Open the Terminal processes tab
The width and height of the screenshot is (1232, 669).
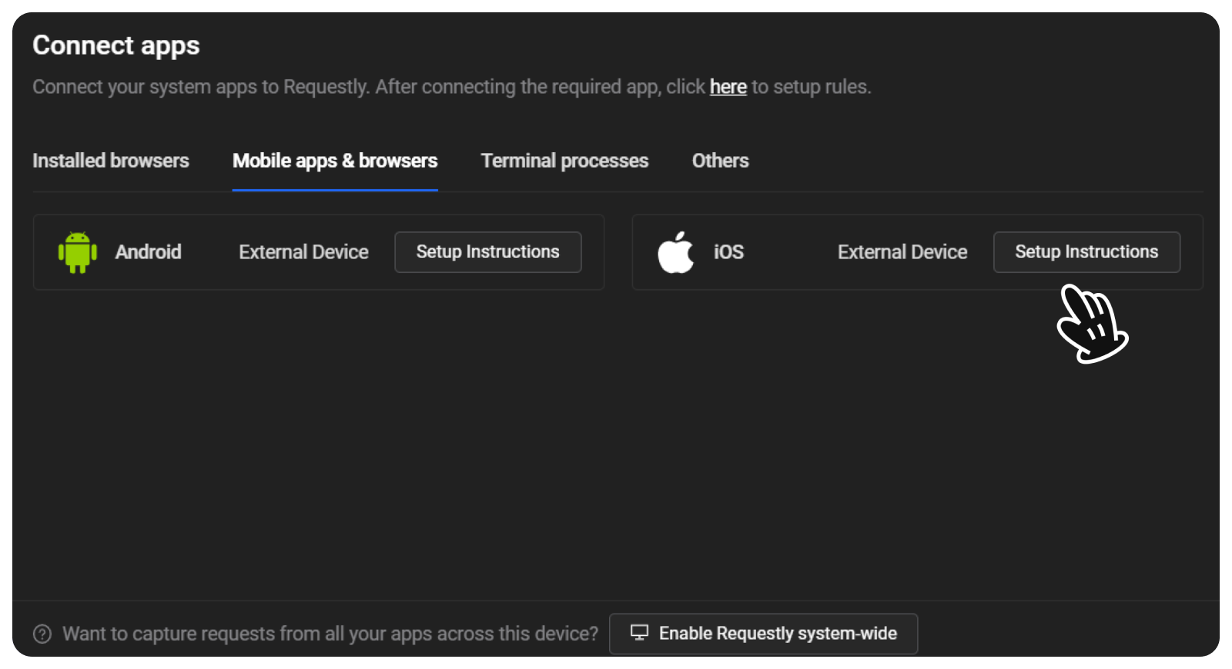[564, 161]
